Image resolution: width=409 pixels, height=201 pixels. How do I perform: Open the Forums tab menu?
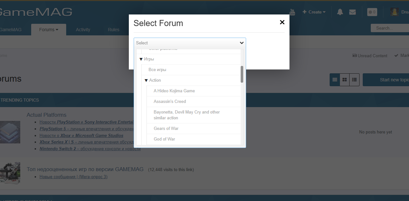(x=49, y=30)
